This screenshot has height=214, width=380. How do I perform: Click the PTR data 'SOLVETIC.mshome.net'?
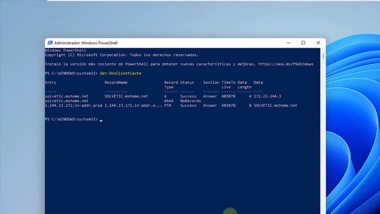[275, 105]
